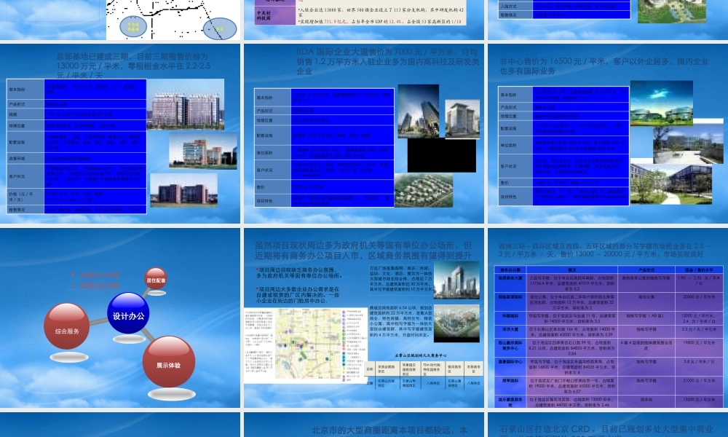Viewport: 728px width, 437px height.
Task: Click 基本指标 in the 总部基地 slide table
Action: pyautogui.click(x=25, y=89)
